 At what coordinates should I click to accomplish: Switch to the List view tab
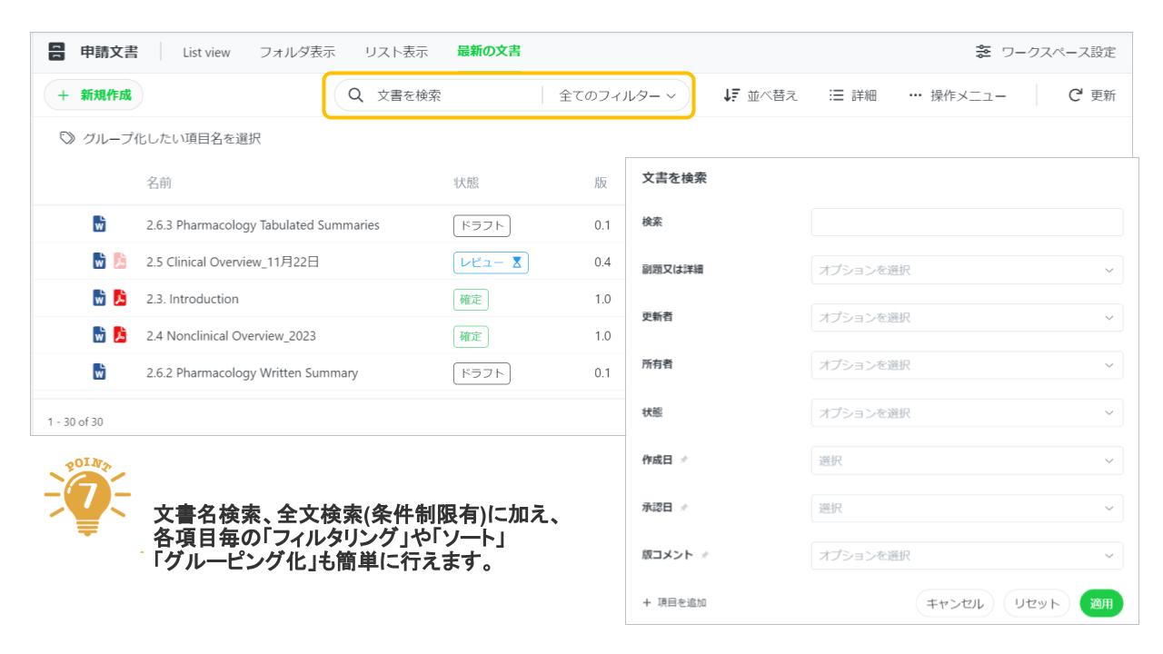pyautogui.click(x=206, y=53)
